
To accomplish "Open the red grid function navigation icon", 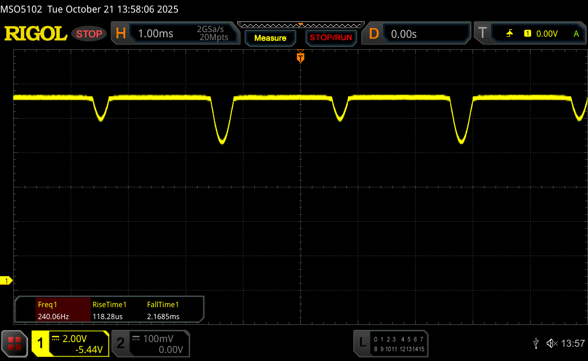I will click(14, 343).
